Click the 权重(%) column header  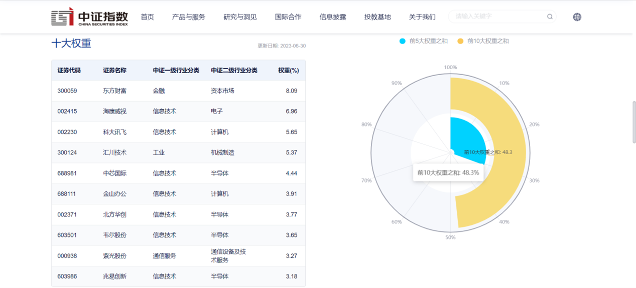pos(289,71)
